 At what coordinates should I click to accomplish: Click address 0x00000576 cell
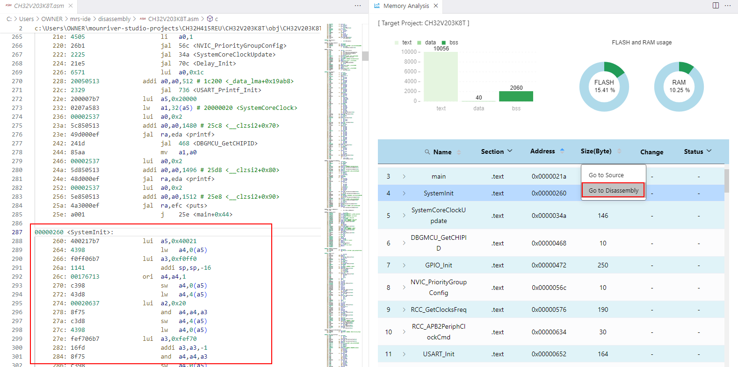pos(549,309)
